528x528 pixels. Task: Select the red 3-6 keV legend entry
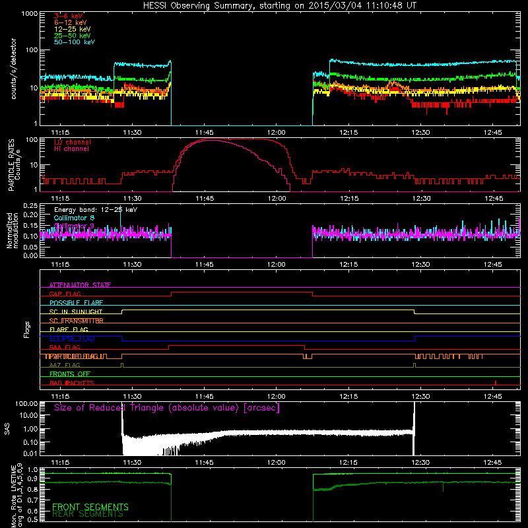point(69,16)
